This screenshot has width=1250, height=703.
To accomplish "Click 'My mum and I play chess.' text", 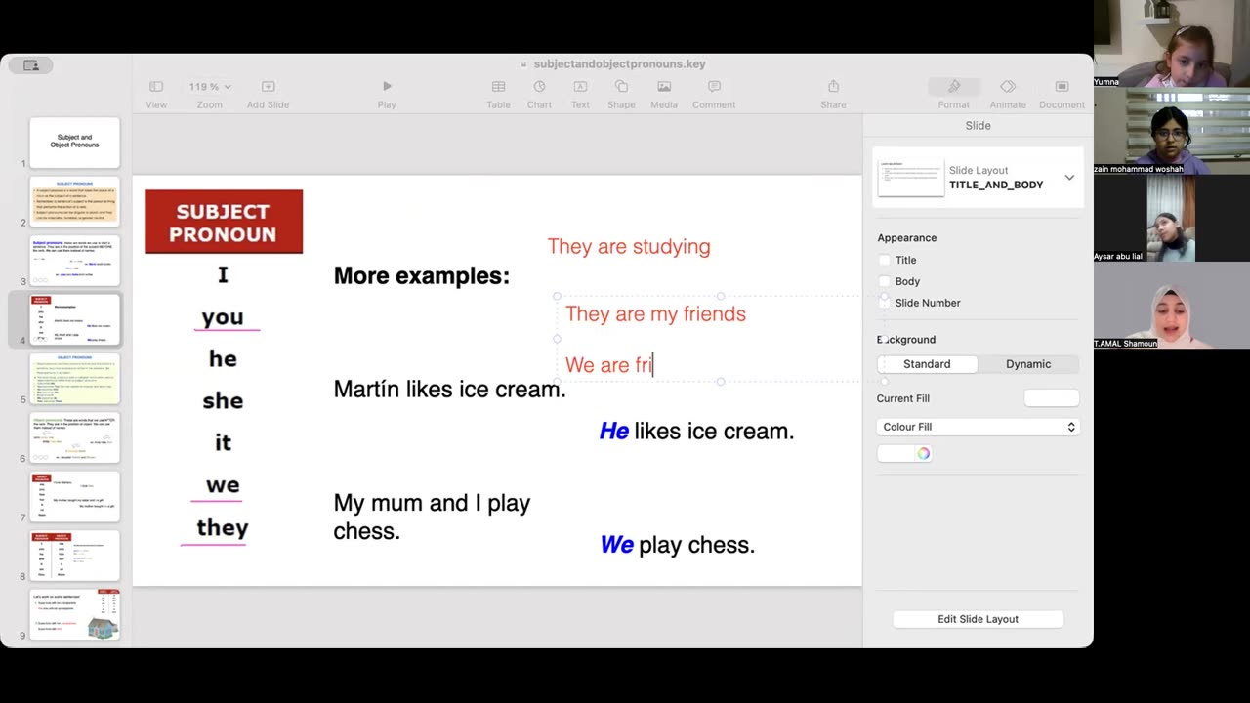I will click(432, 517).
